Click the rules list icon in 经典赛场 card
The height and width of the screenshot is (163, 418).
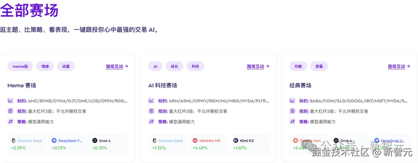pyautogui.click(x=292, y=111)
